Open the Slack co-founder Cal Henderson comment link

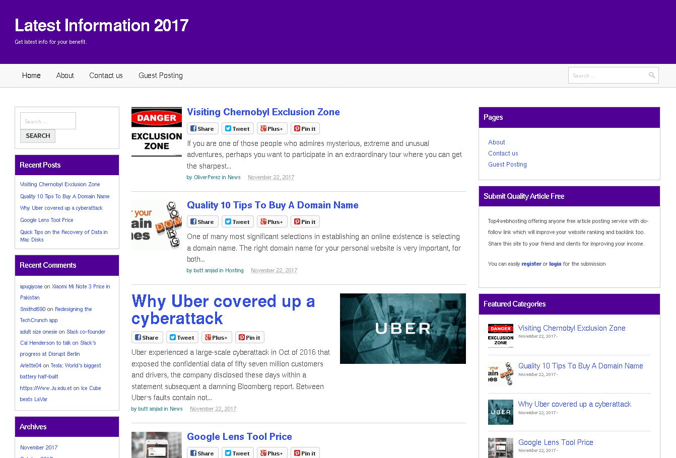pos(63,343)
